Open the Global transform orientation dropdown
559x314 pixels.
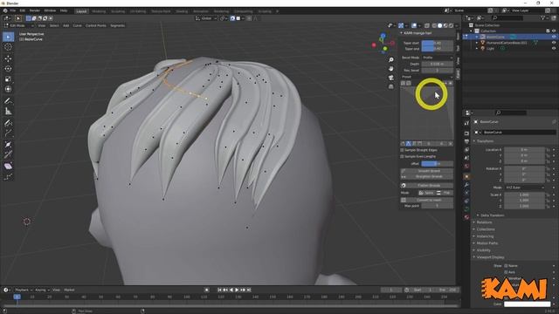coord(206,18)
